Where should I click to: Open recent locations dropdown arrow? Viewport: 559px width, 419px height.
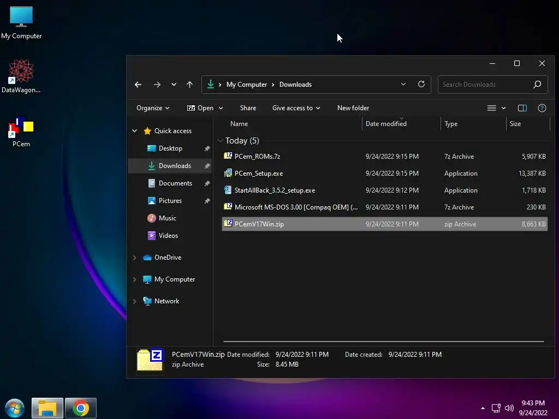tap(174, 85)
